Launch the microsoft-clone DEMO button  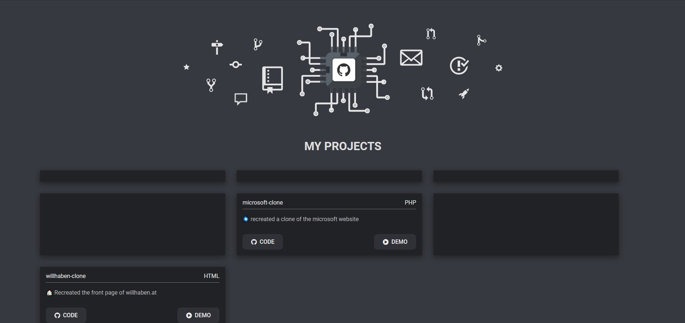pos(395,242)
